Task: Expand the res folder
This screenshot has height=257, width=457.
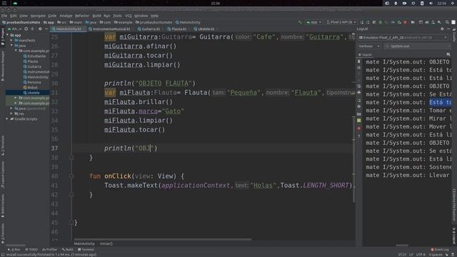Action: (11, 114)
